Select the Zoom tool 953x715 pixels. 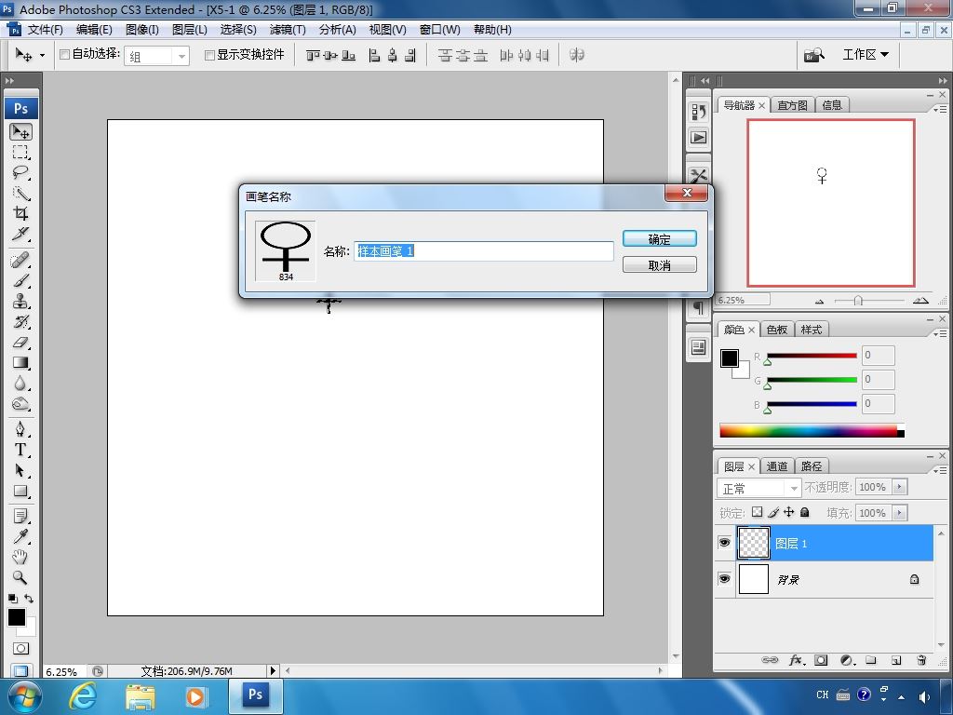(x=20, y=577)
